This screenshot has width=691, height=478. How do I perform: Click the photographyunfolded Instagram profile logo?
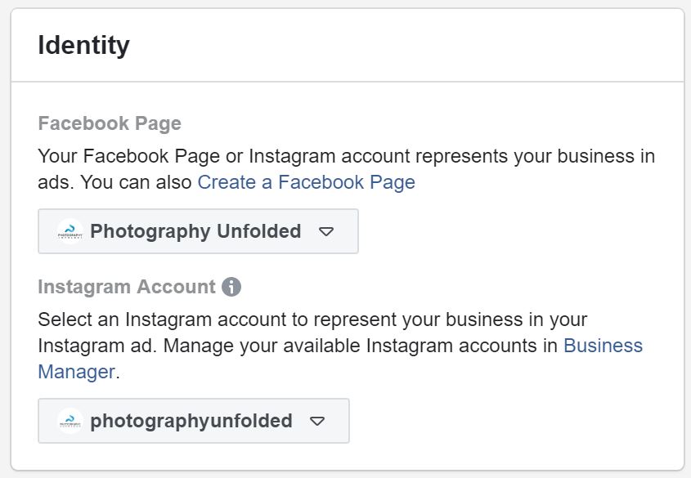(70, 421)
